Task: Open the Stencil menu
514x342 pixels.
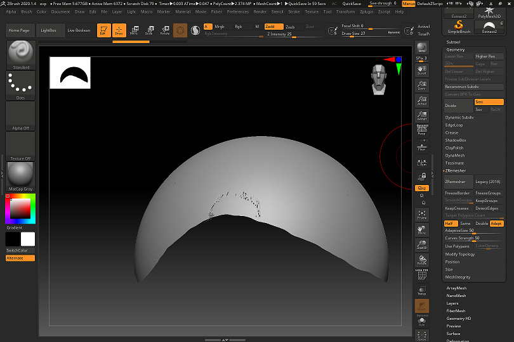Action: (x=277, y=11)
